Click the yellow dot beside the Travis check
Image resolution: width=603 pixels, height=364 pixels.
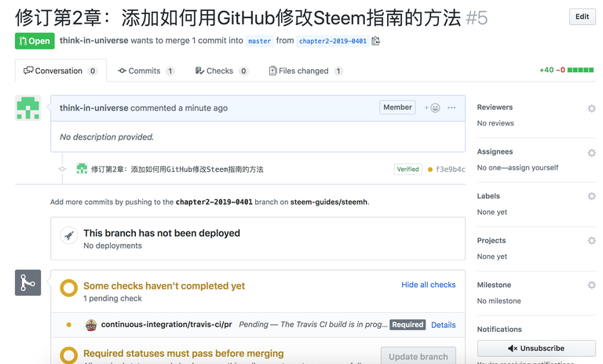69,325
